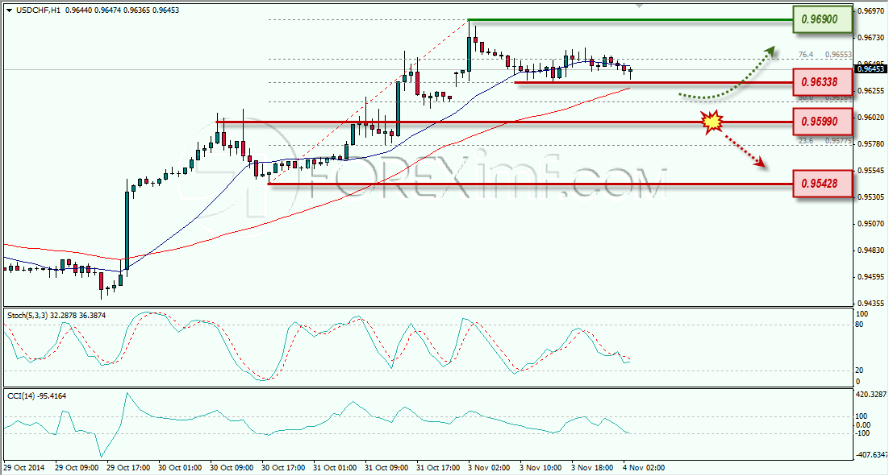Image resolution: width=889 pixels, height=476 pixels.
Task: Click the 420.3287 CCI scale value
Action: click(x=871, y=394)
